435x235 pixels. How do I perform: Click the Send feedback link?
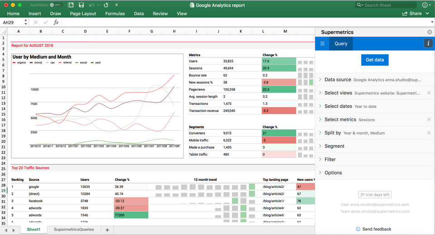[377, 229]
